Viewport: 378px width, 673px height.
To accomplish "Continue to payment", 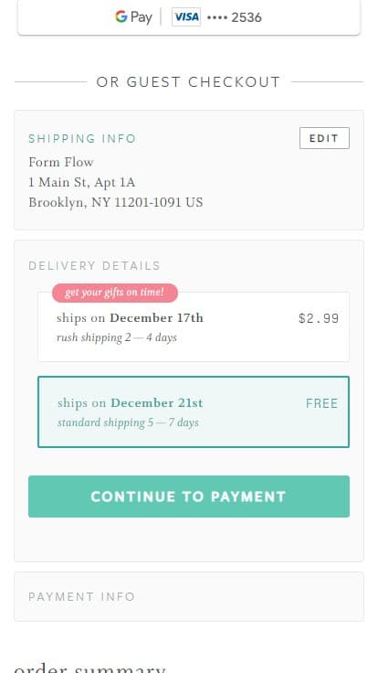I will 189,497.
